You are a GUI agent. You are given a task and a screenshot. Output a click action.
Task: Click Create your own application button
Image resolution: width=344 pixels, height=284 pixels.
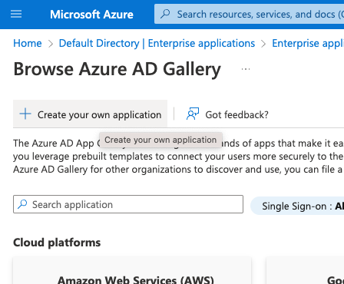click(90, 114)
